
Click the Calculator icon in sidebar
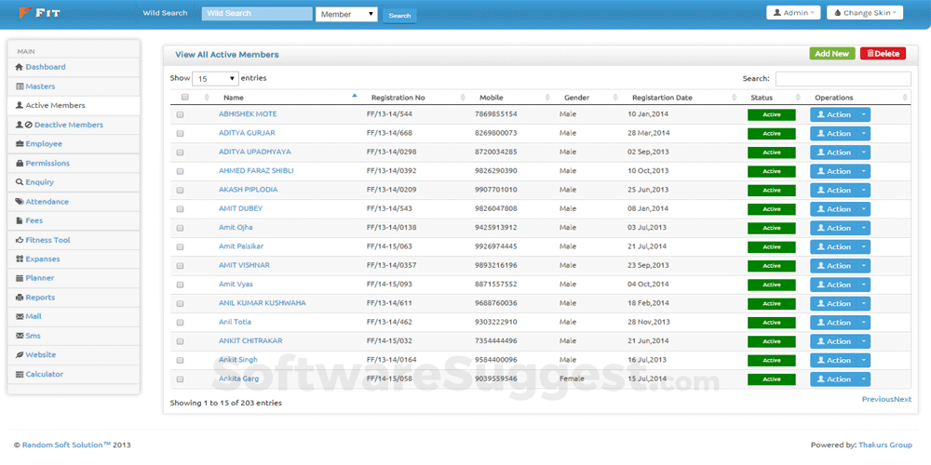coord(19,375)
